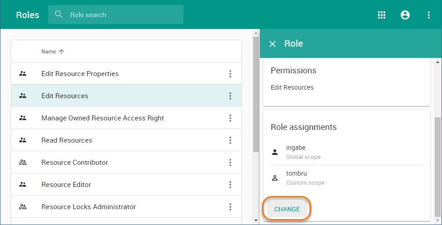Open the apps grid icon

tap(382, 15)
